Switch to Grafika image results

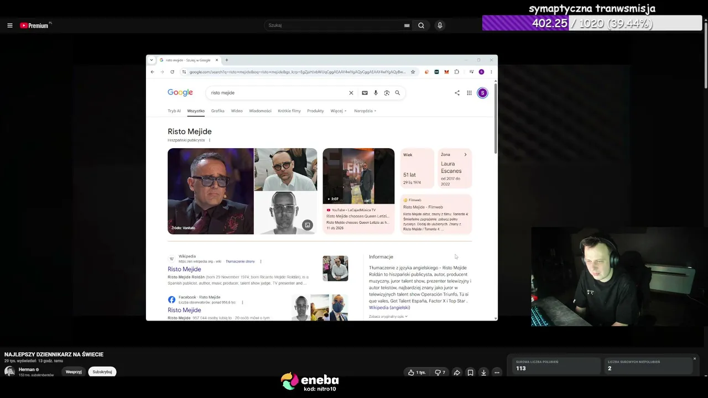click(217, 111)
